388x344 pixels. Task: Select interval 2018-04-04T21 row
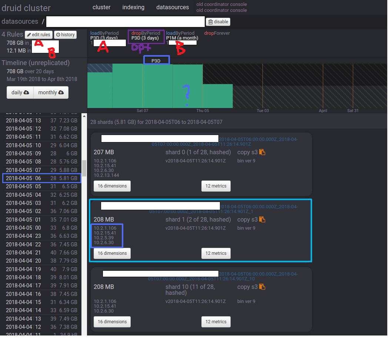[x=41, y=253]
